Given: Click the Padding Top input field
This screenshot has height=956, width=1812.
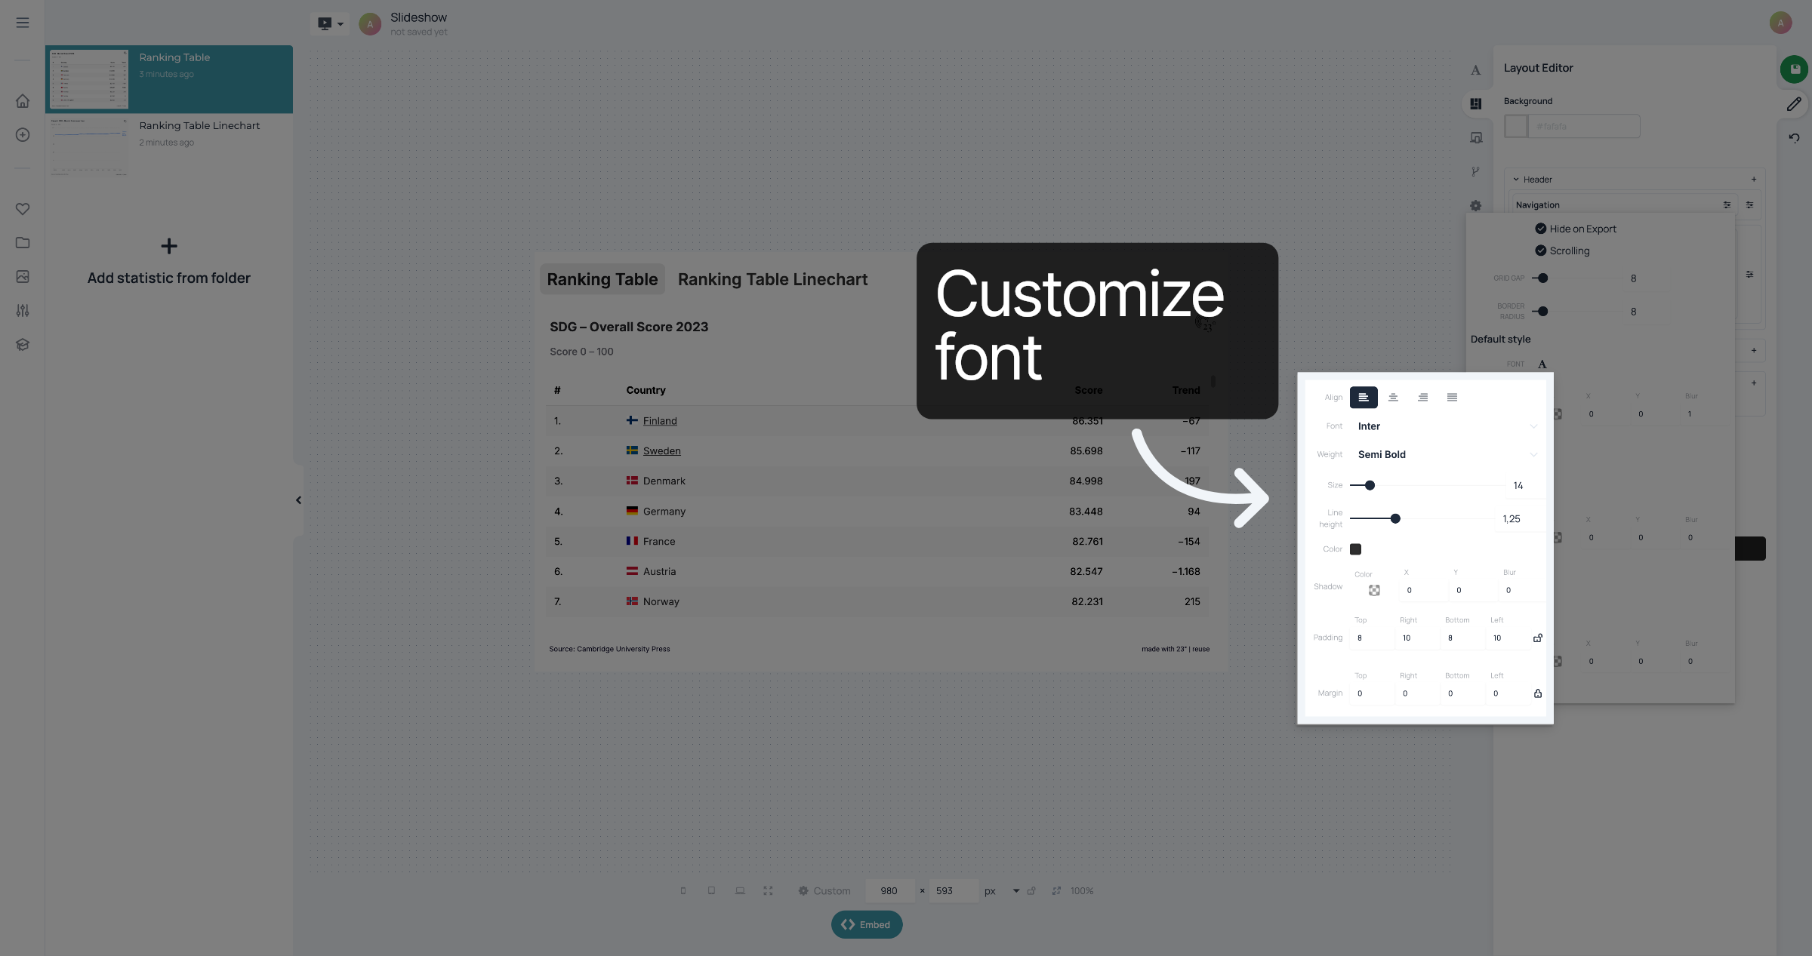Looking at the screenshot, I should click(x=1371, y=638).
